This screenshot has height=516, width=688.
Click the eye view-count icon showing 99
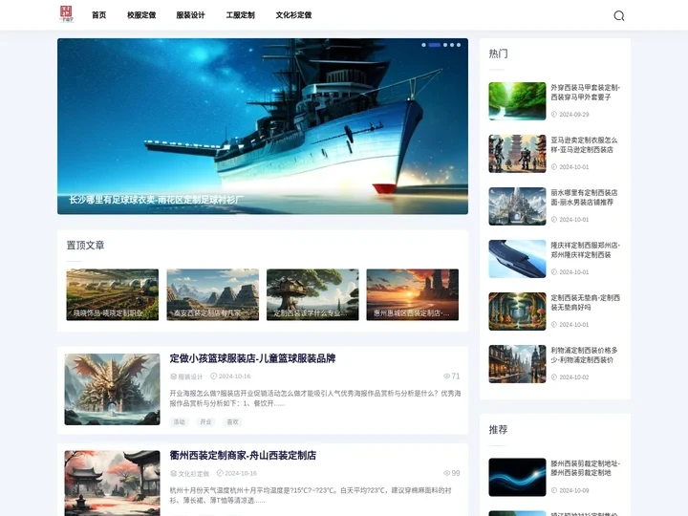(x=446, y=473)
